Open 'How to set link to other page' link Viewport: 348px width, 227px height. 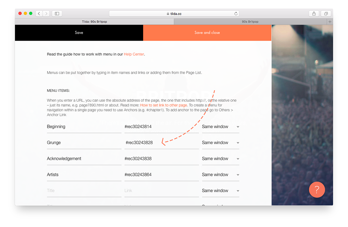[163, 105]
